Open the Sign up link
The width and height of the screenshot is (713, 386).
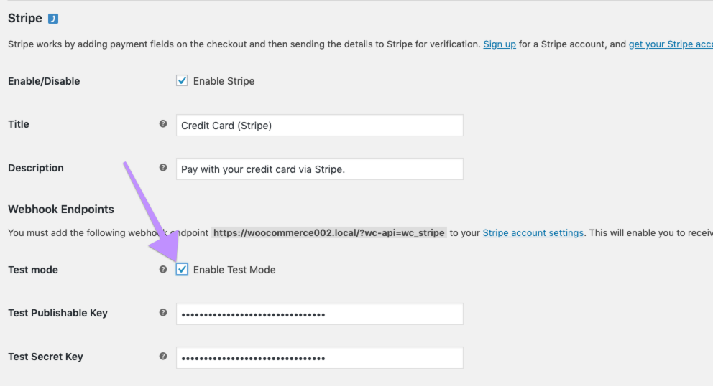[500, 44]
